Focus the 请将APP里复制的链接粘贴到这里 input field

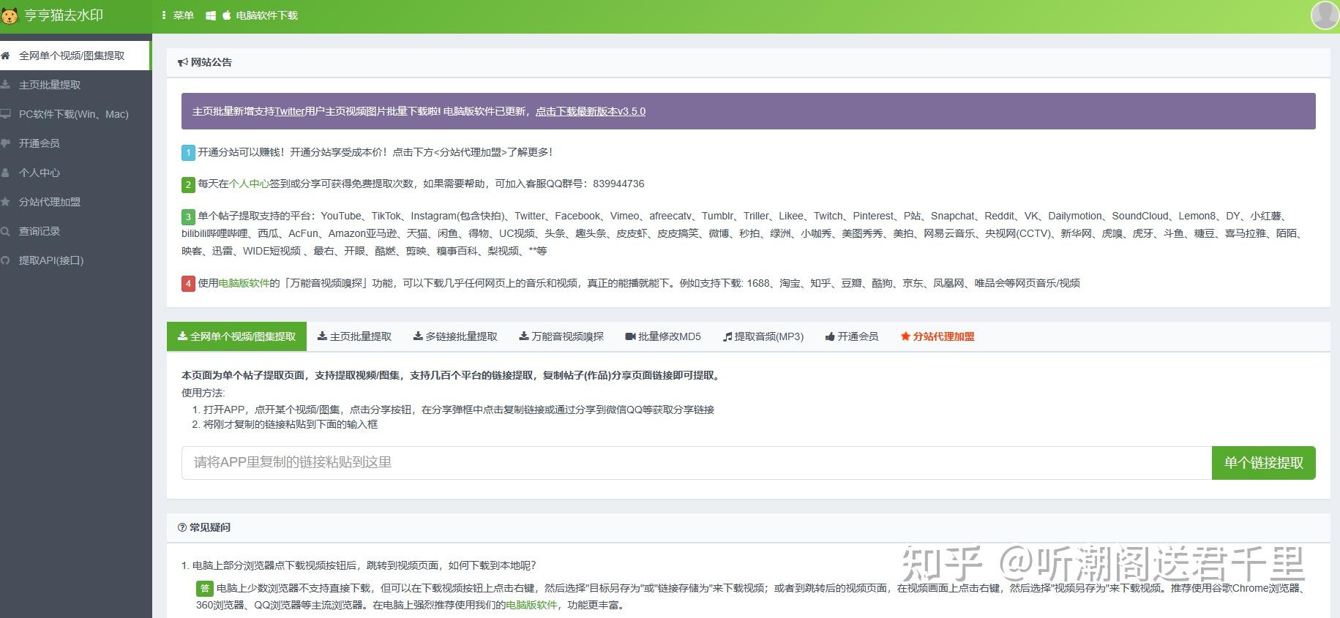tap(697, 463)
